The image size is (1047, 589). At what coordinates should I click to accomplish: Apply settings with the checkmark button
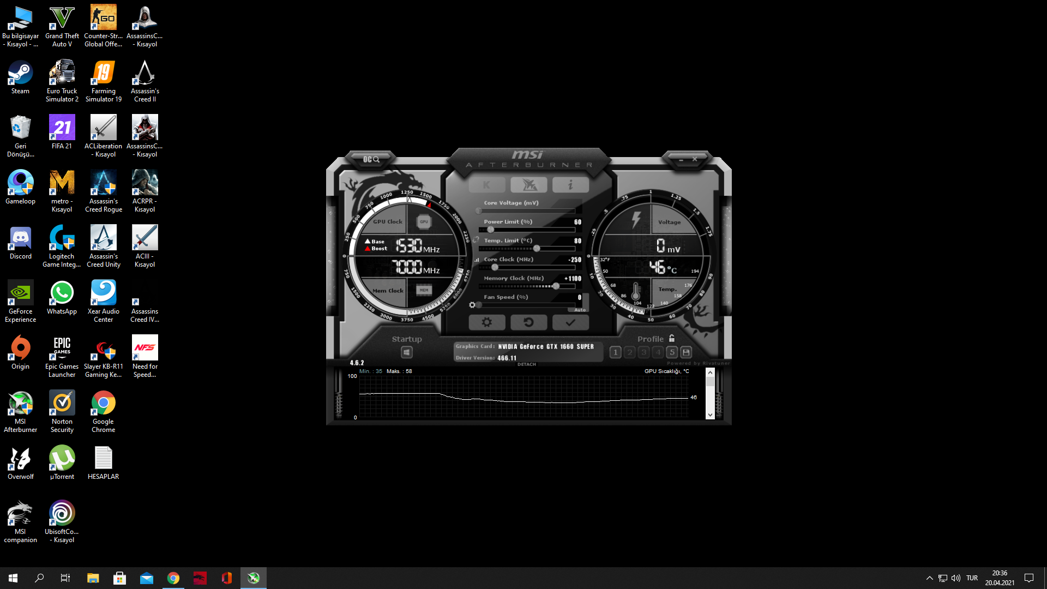(570, 322)
